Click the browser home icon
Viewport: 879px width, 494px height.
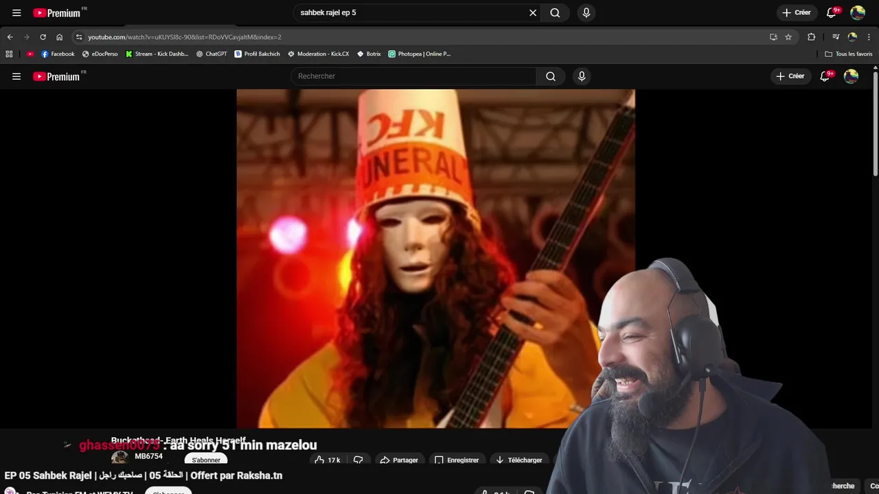[x=60, y=37]
